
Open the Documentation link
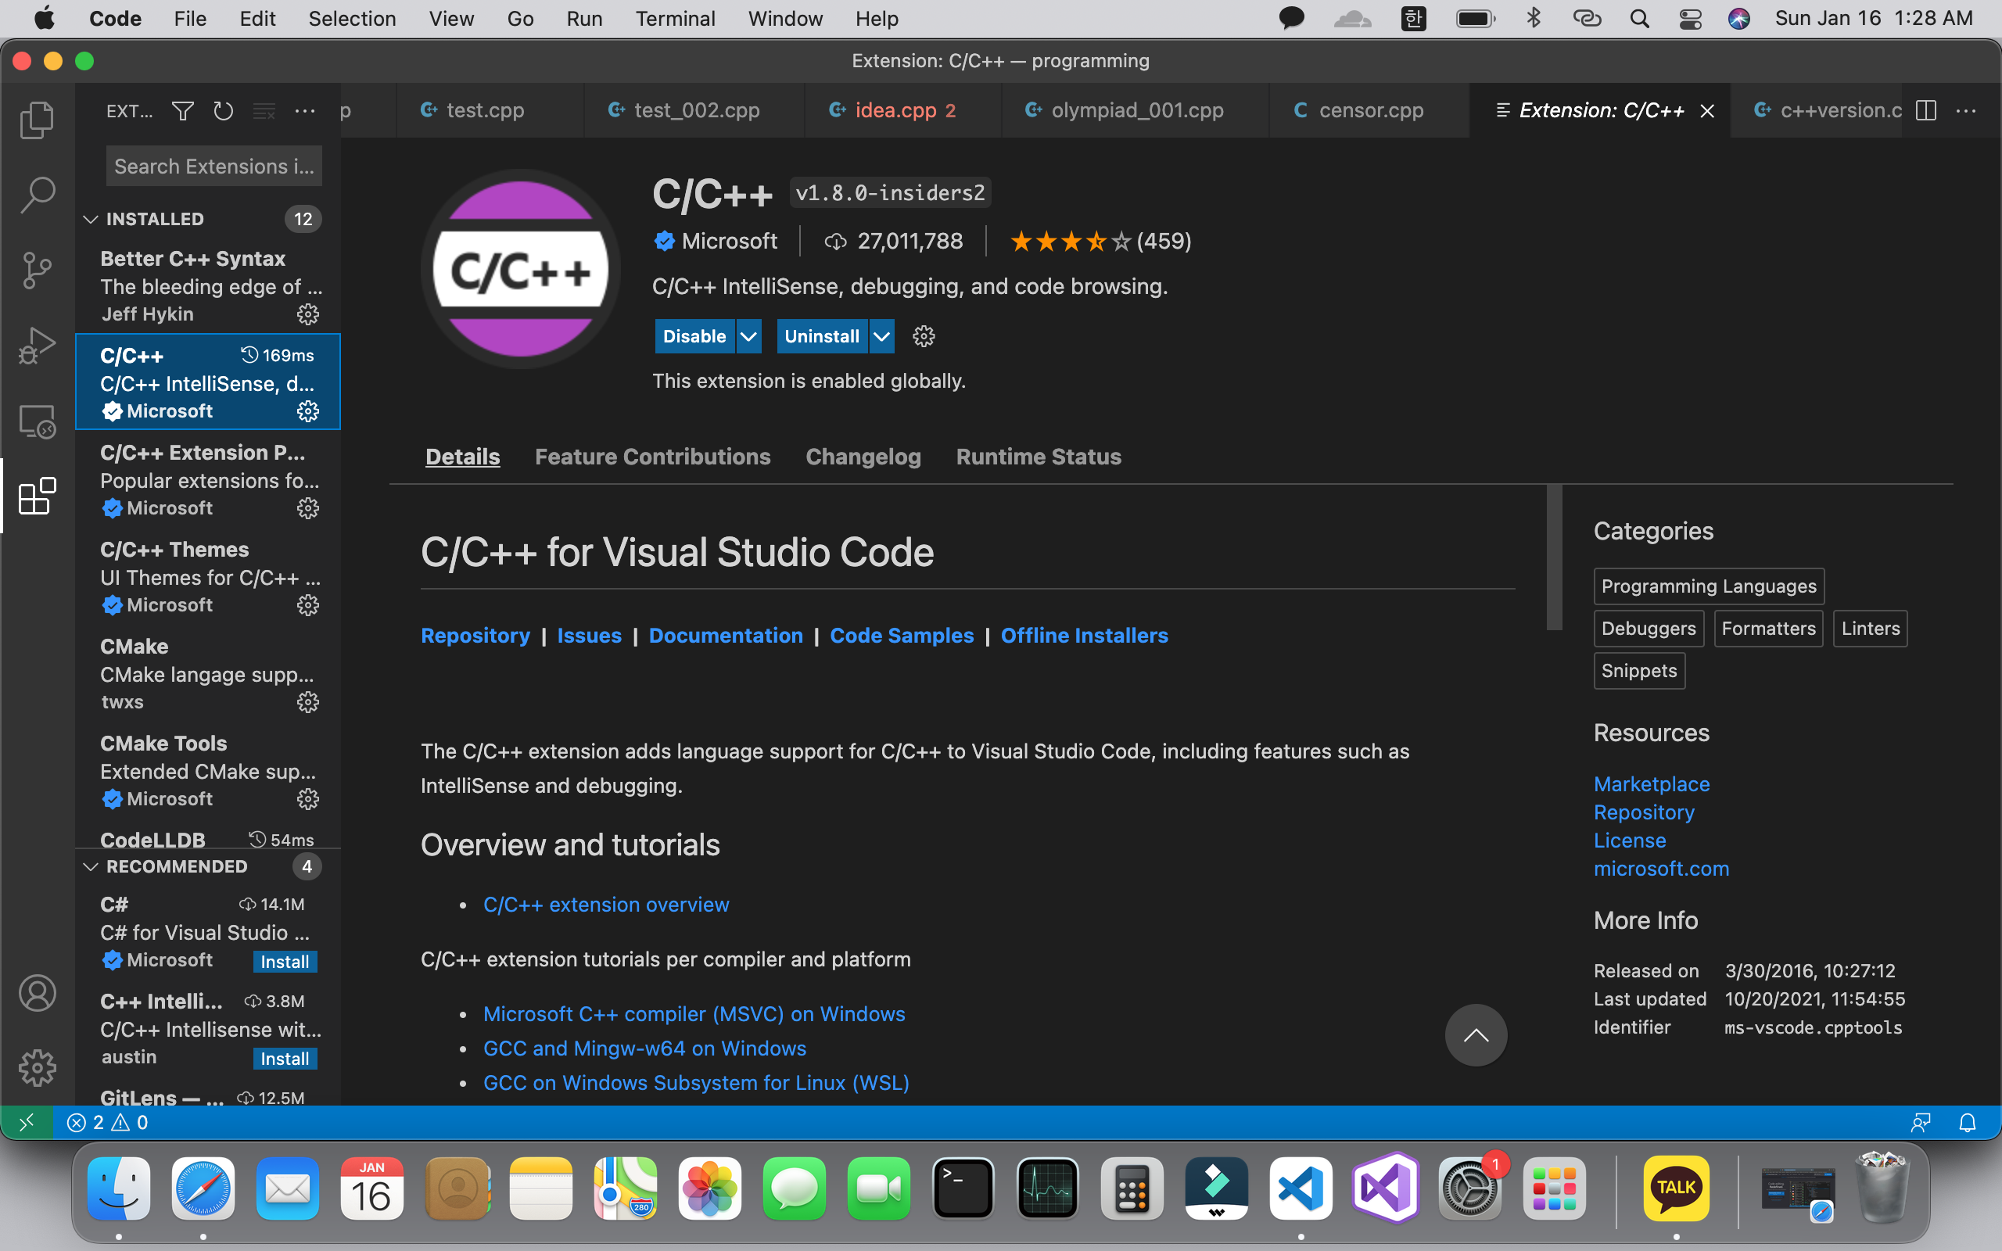click(x=726, y=636)
